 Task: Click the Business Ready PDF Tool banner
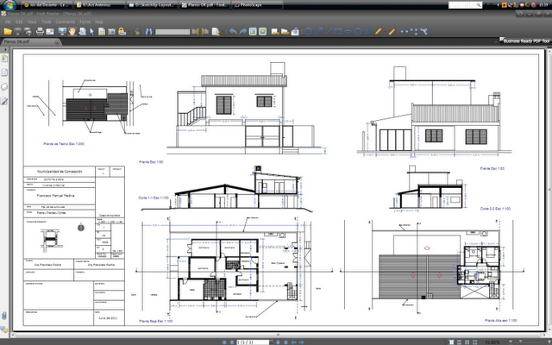click(x=524, y=41)
